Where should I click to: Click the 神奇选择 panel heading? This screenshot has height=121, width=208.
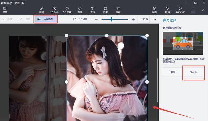tap(170, 20)
